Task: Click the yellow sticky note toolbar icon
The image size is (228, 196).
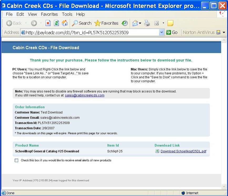Action: pos(170,23)
